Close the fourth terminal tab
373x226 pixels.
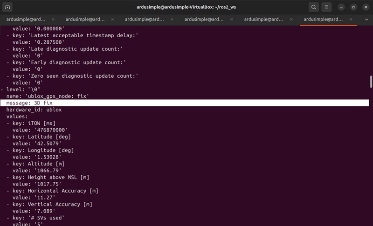click(x=231, y=20)
